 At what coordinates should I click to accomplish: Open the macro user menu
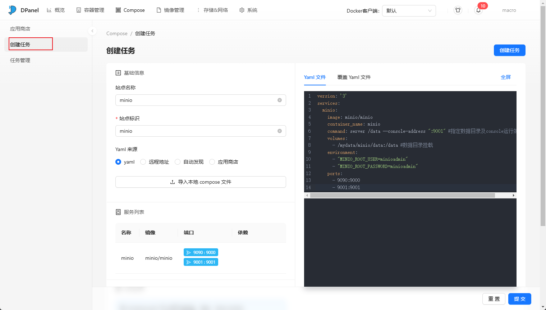[509, 10]
